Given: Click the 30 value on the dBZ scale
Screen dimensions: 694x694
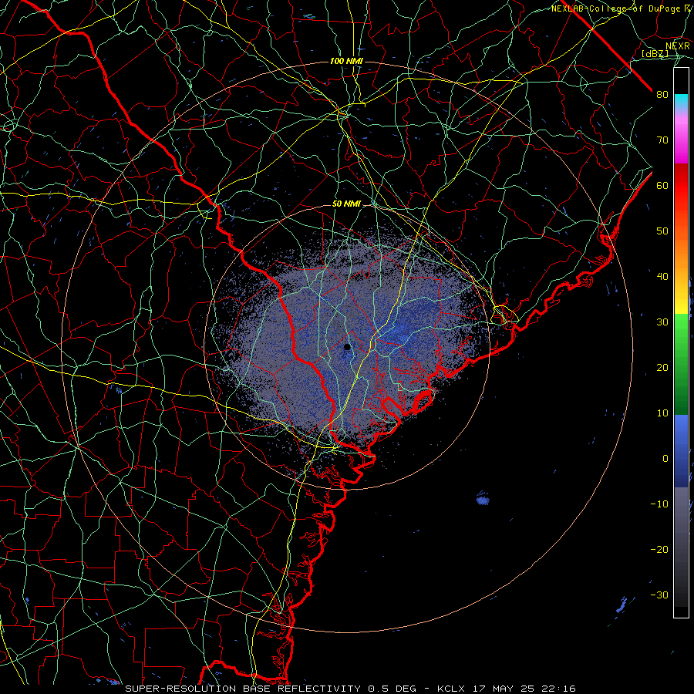Looking at the screenshot, I should 662,322.
